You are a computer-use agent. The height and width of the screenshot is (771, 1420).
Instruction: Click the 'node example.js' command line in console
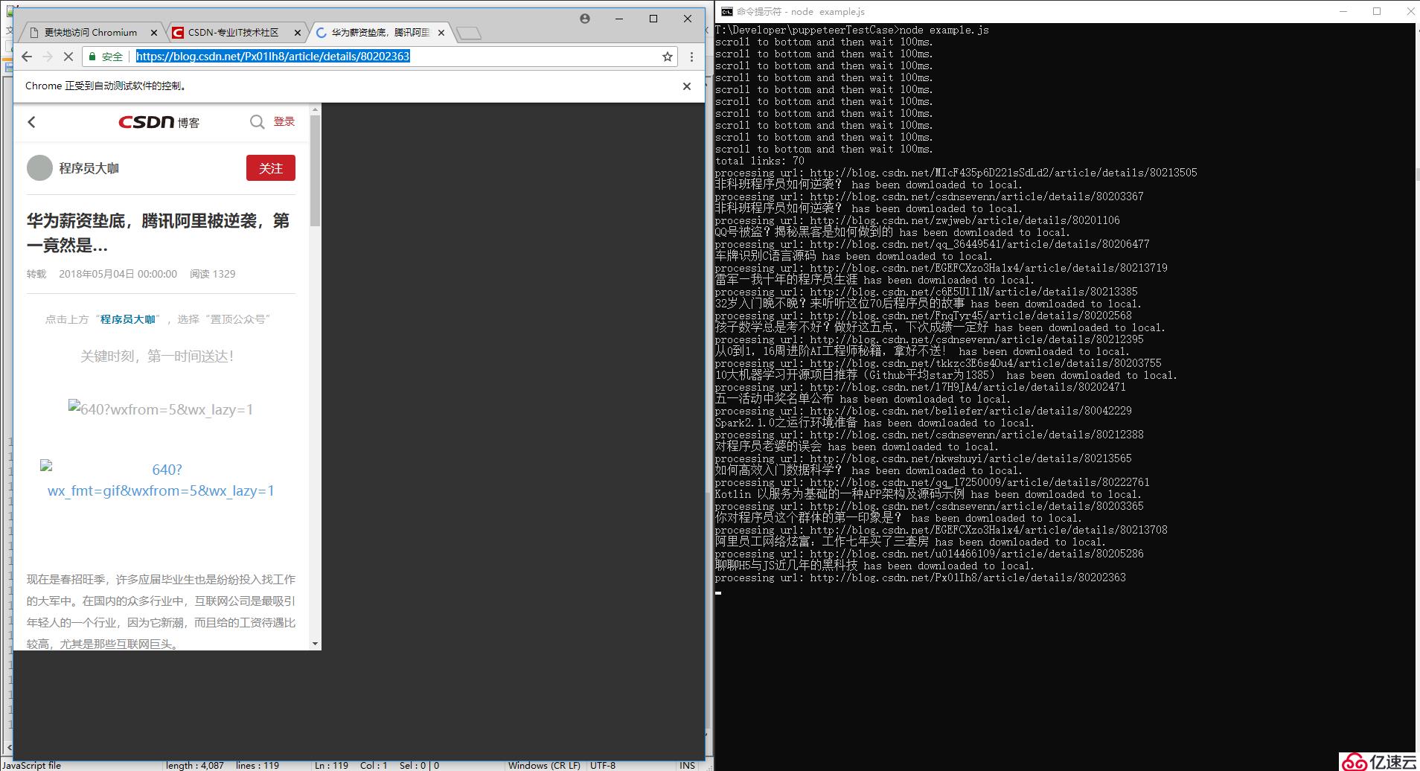(x=852, y=30)
